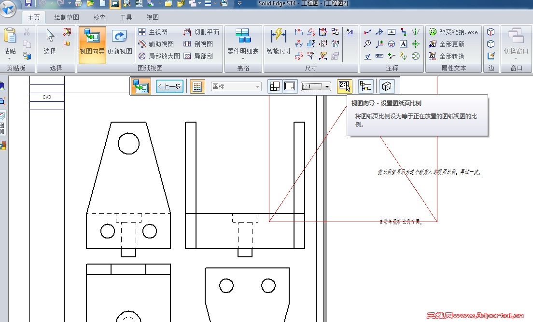This screenshot has width=533, height=322.
Task: Click the 智能尺寸 smart dimension tool
Action: (x=279, y=42)
